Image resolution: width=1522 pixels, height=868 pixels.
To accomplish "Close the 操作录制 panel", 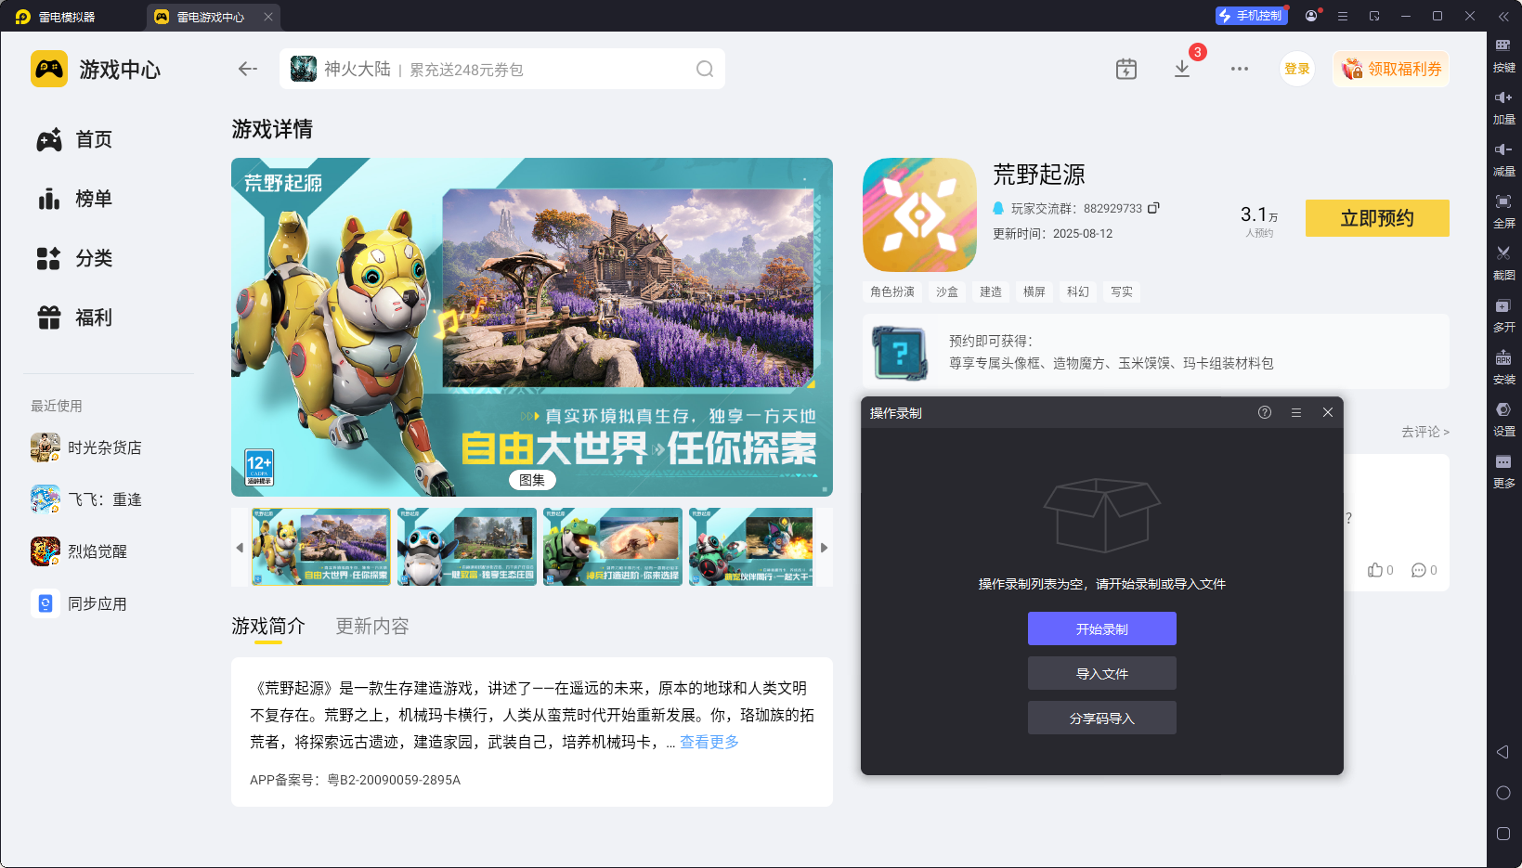I will pos(1328,412).
